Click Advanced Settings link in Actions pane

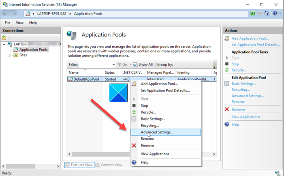coord(248,96)
